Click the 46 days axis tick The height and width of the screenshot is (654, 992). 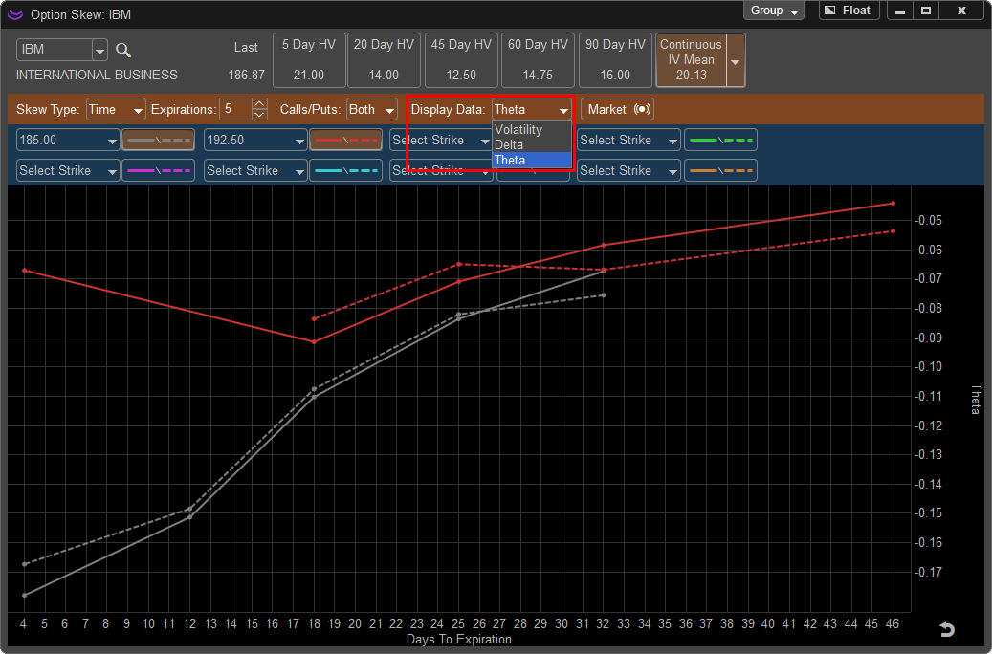[x=893, y=623]
